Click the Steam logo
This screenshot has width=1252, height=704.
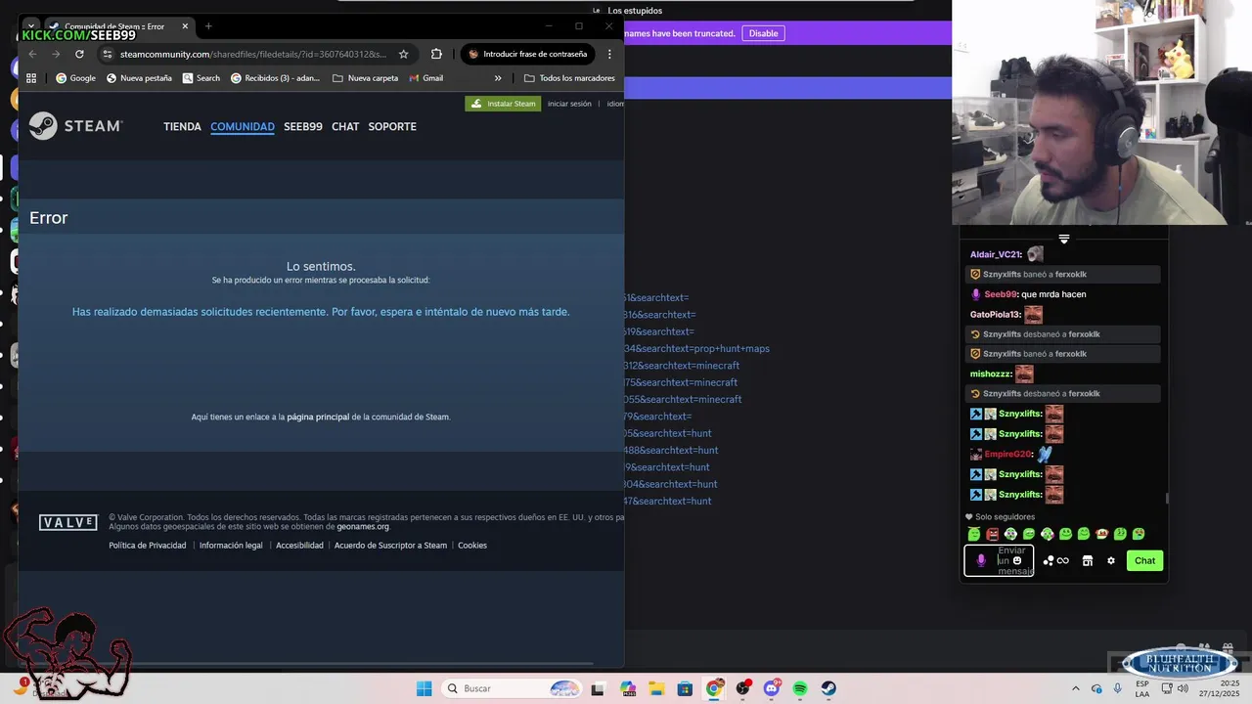(75, 126)
